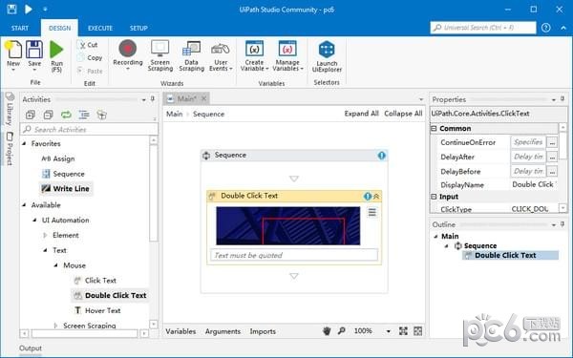Open the 100% zoom dropdown
Viewport: 573px width, 358px height.
(388, 331)
